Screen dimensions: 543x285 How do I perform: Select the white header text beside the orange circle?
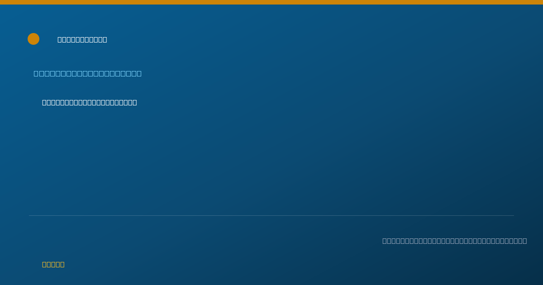pos(82,39)
